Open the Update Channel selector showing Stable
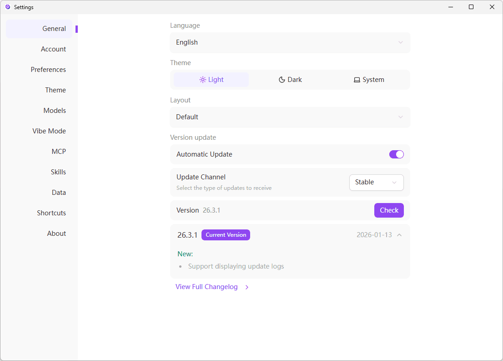The height and width of the screenshot is (361, 503). point(376,182)
